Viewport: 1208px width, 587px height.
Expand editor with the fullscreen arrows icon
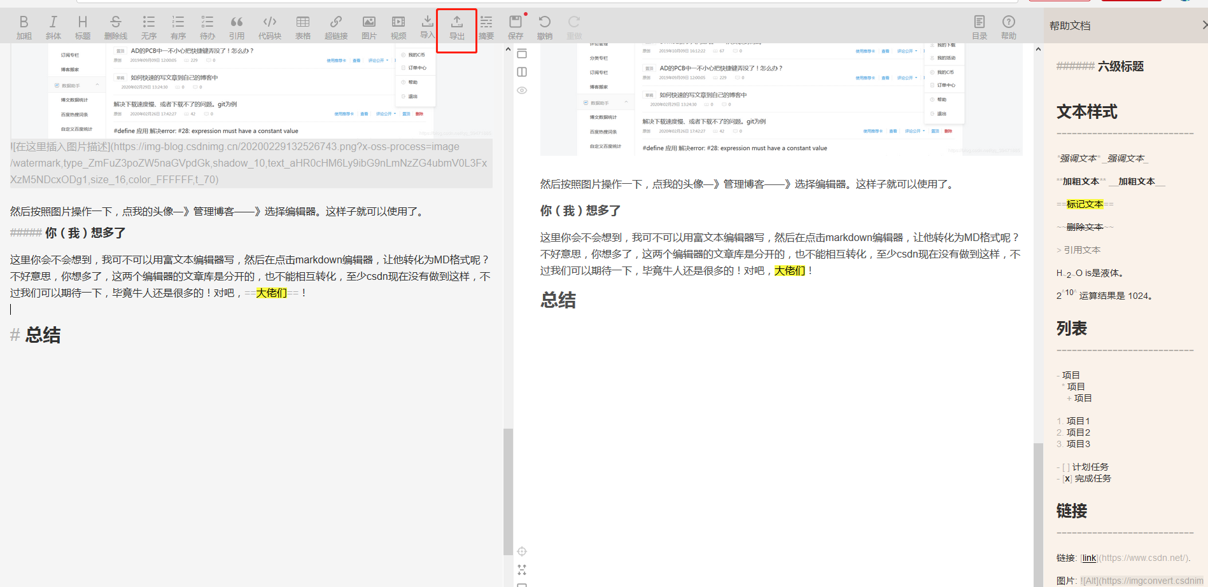[x=522, y=569]
